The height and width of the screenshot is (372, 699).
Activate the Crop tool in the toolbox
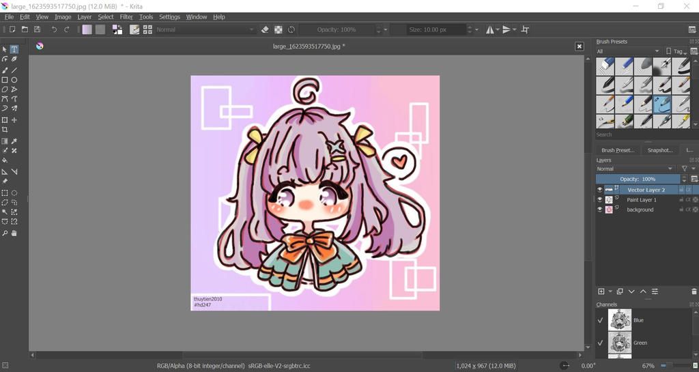click(x=5, y=130)
